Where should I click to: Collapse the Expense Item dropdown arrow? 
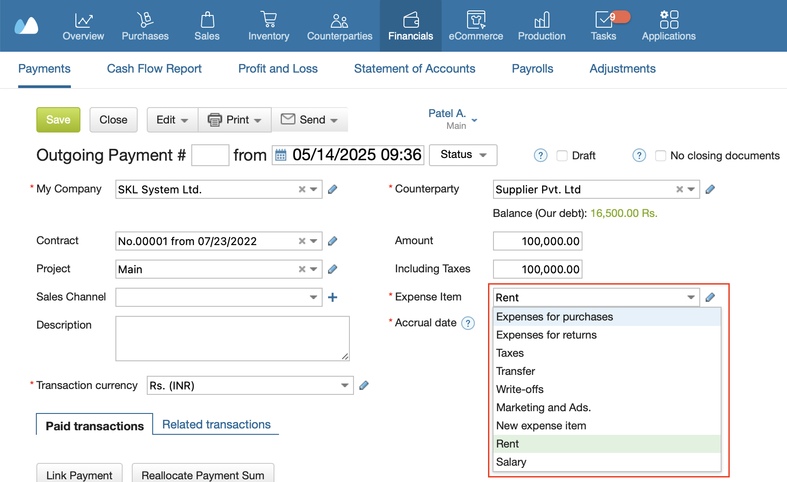pyautogui.click(x=691, y=297)
